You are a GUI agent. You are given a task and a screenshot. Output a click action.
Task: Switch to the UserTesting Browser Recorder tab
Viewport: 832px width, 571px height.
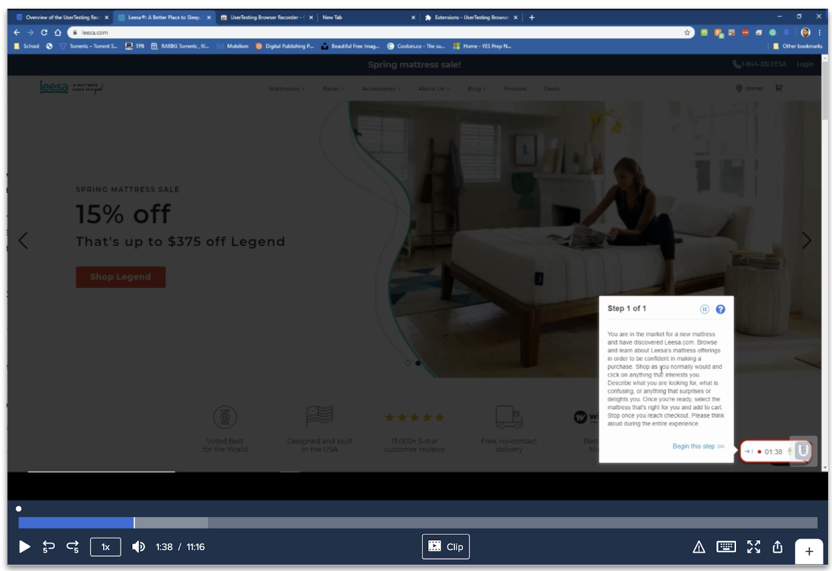click(267, 18)
